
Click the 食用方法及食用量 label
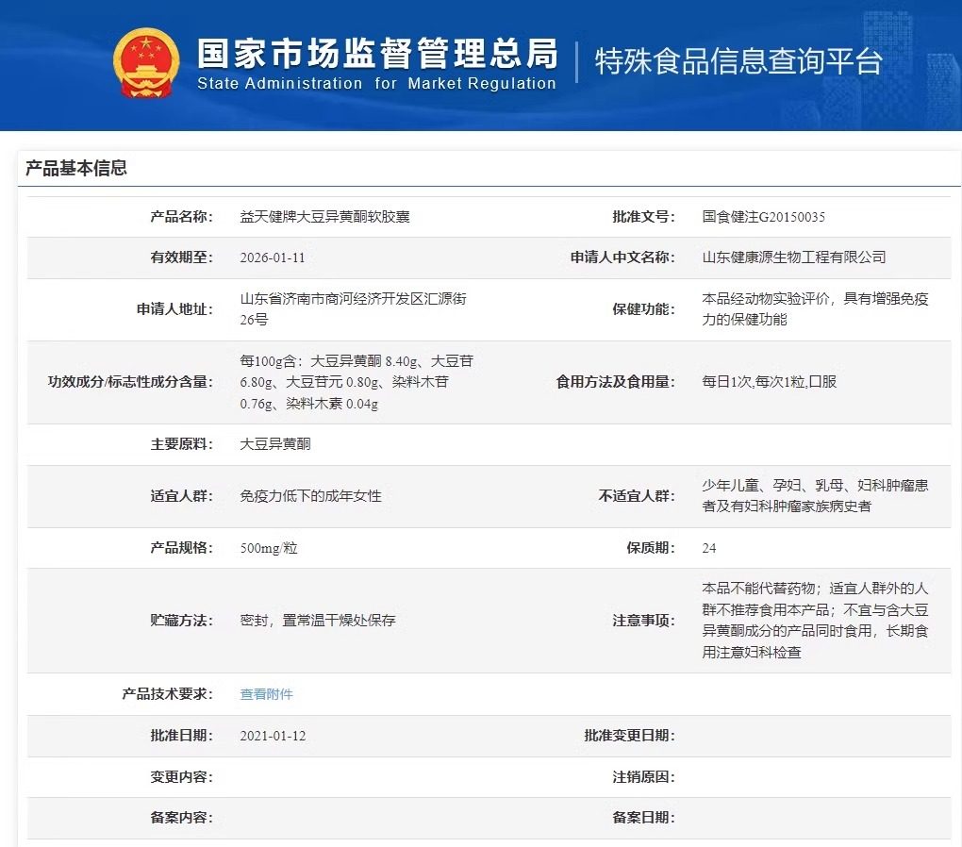615,382
